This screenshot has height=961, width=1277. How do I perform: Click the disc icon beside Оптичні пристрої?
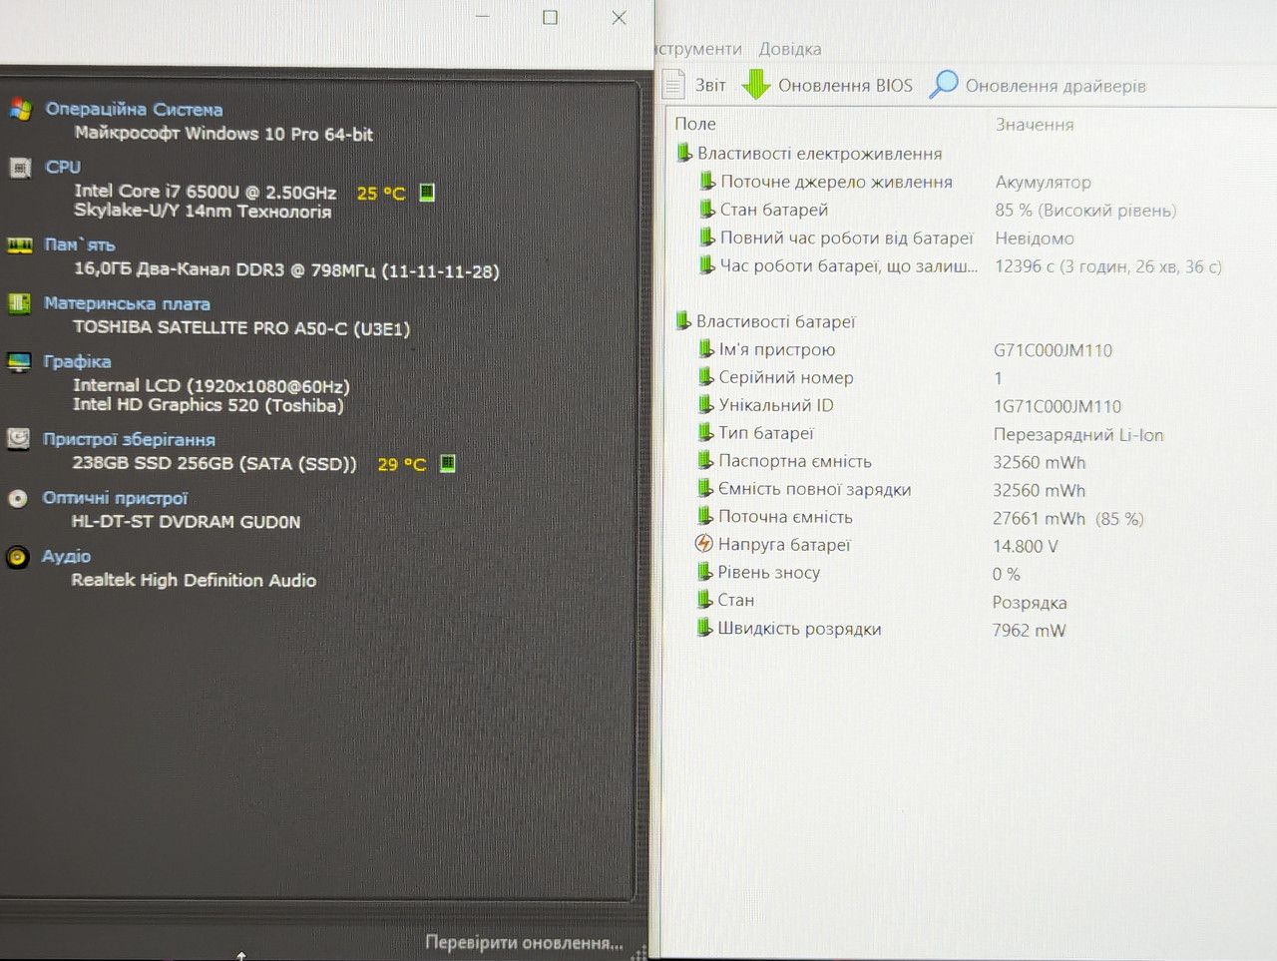pos(18,498)
